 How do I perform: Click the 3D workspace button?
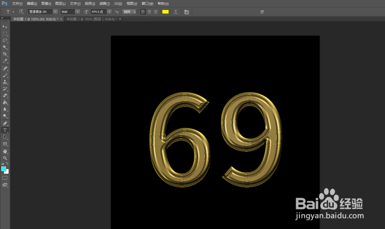point(262,12)
